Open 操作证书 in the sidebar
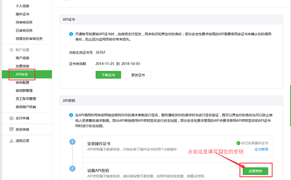 (23, 14)
